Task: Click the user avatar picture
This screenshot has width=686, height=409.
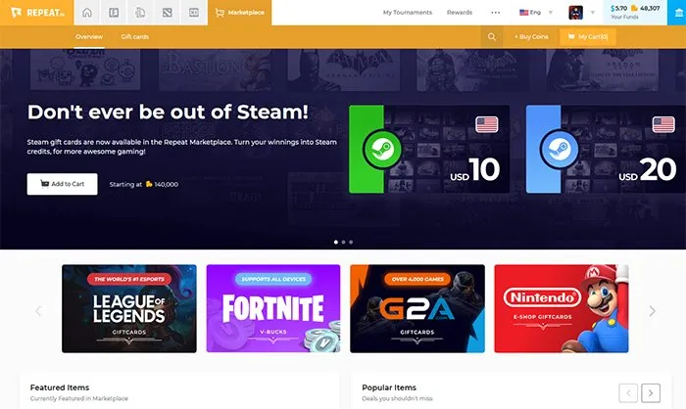Action: (x=576, y=13)
